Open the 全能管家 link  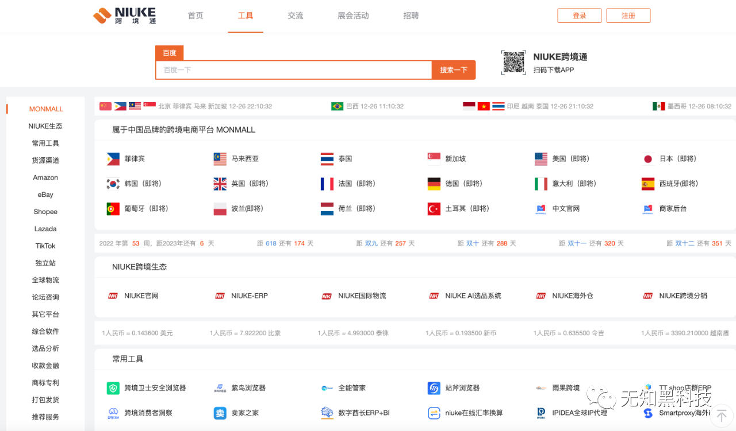(x=352, y=389)
